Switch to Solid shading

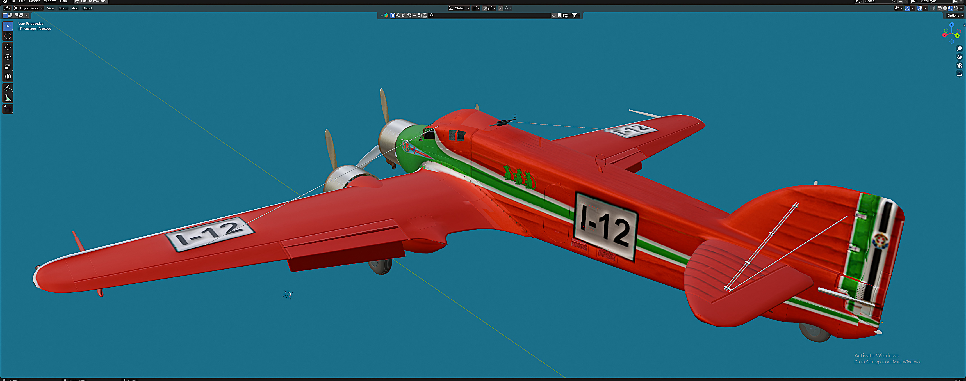(945, 8)
